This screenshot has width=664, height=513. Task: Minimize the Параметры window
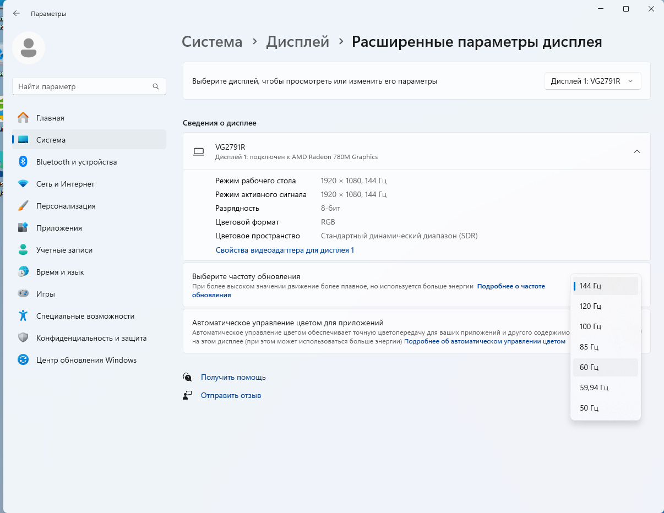click(601, 9)
